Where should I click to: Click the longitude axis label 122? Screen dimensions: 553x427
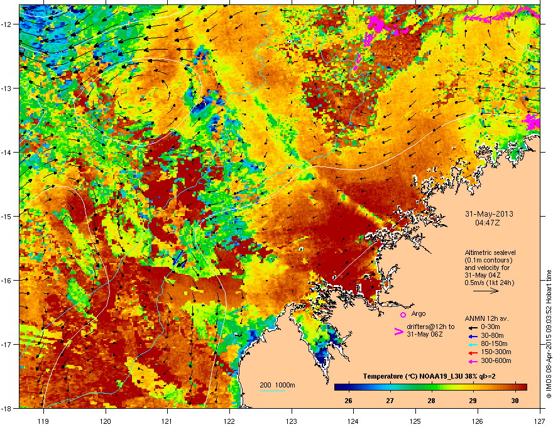(x=229, y=421)
